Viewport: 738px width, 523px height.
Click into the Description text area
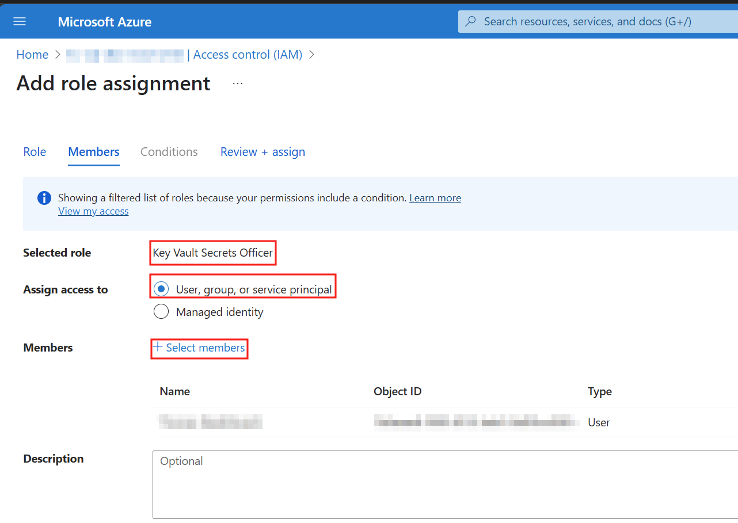click(x=445, y=484)
